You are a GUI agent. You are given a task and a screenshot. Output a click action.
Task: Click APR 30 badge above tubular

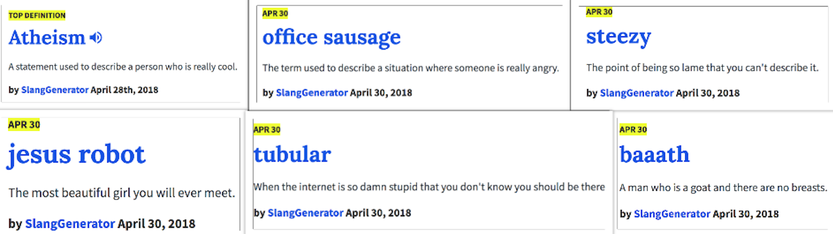click(x=267, y=129)
